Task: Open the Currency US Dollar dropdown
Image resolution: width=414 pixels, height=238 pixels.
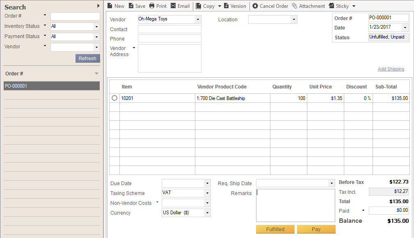Action: pyautogui.click(x=207, y=213)
